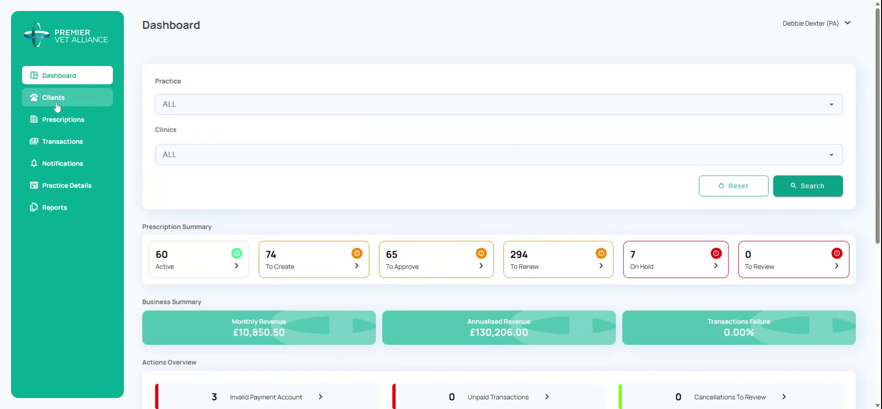Click the Dashboard grid icon in sidebar
This screenshot has height=409, width=882.
pyautogui.click(x=34, y=75)
